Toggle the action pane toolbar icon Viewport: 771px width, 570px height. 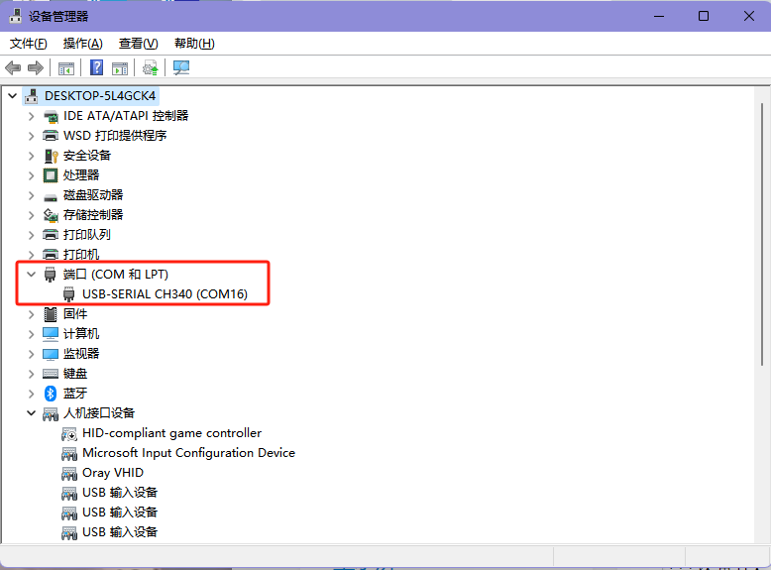(120, 67)
